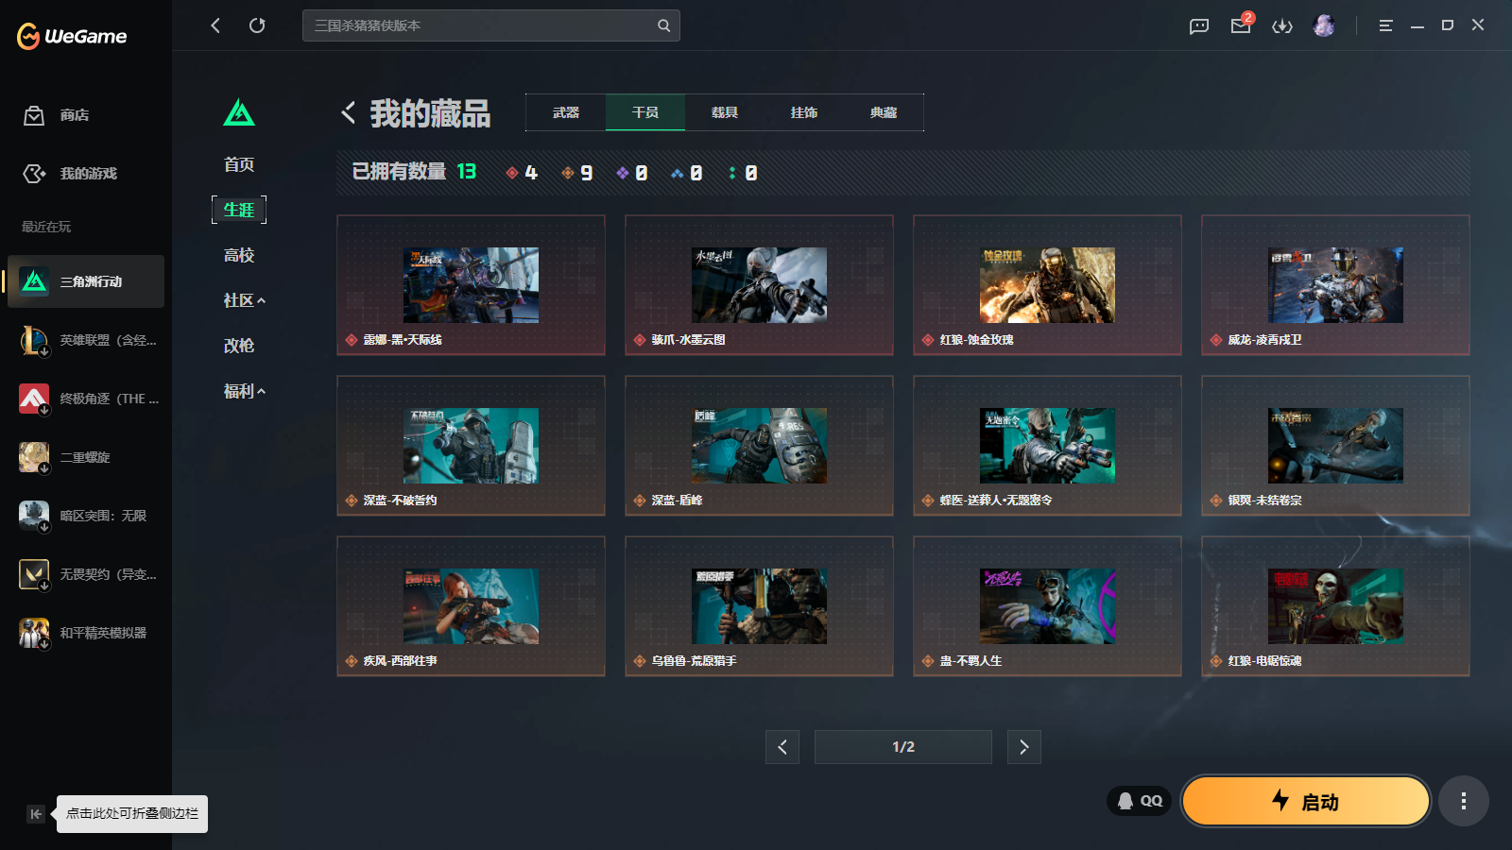Click the QQ button
The width and height of the screenshot is (1512, 850).
(x=1140, y=801)
